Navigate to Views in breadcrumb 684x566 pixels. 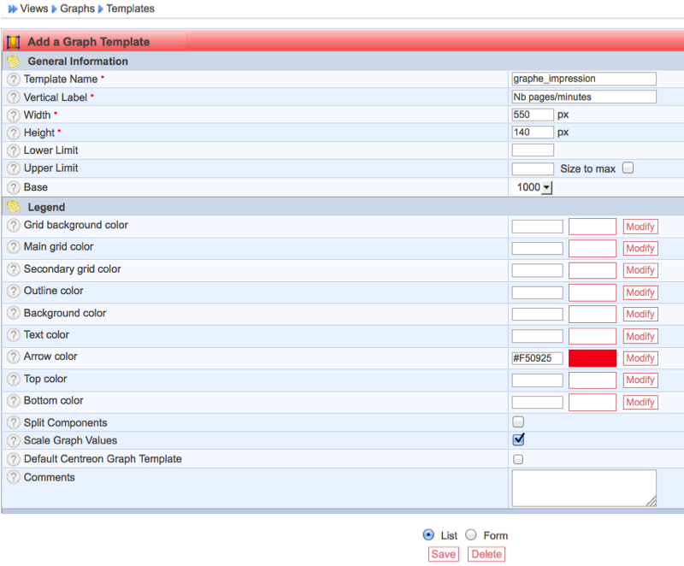coord(34,9)
